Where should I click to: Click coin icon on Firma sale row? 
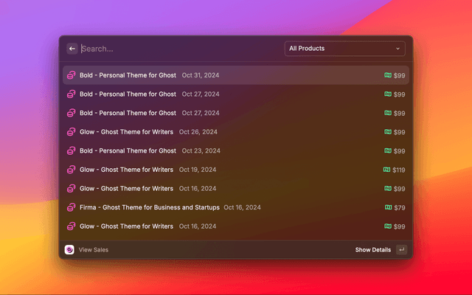(x=72, y=207)
